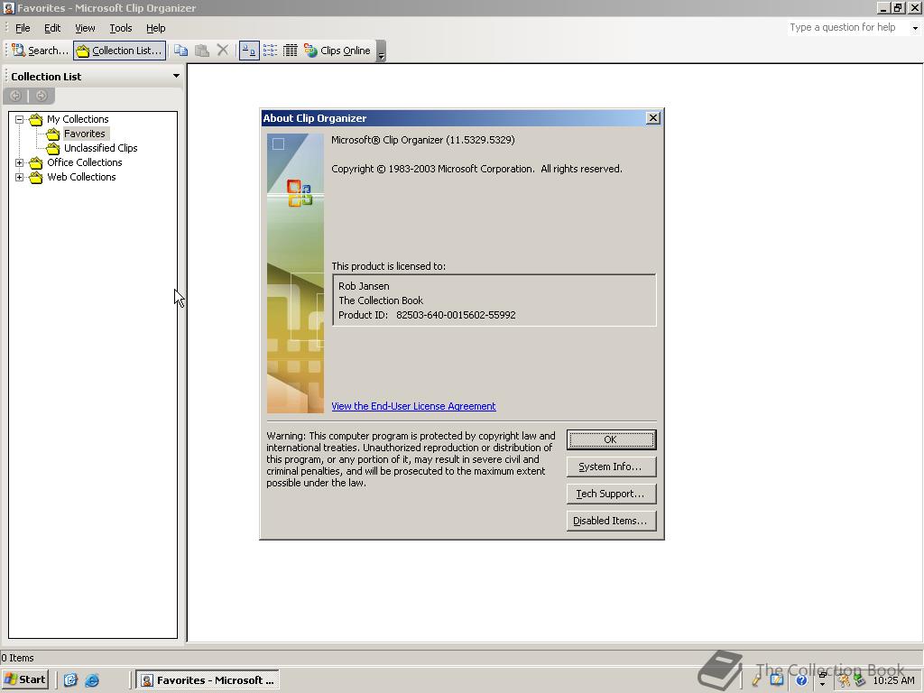This screenshot has width=924, height=693.
Task: Open the Help menu
Action: coord(155,28)
